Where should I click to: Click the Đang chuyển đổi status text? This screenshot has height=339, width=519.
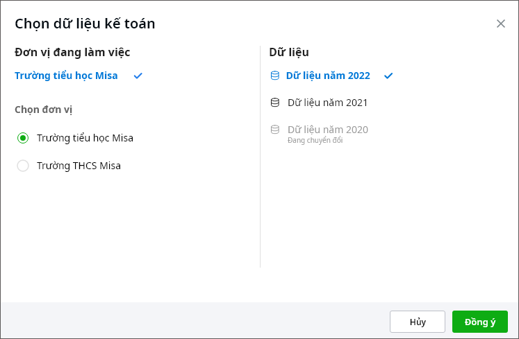pyautogui.click(x=315, y=141)
